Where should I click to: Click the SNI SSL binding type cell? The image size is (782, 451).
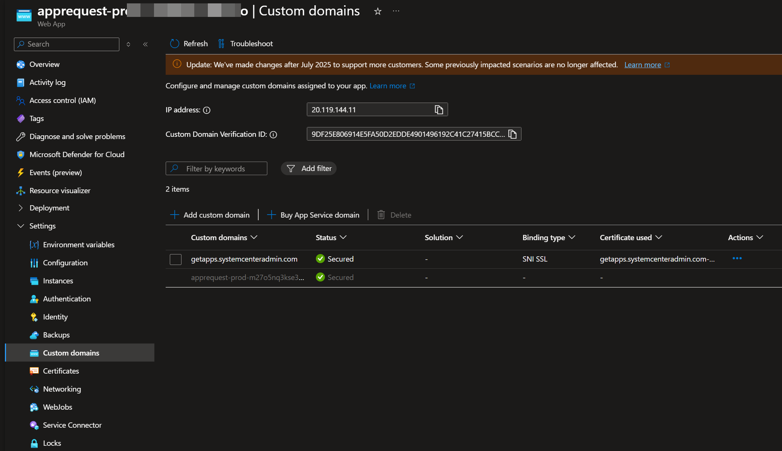[535, 259]
